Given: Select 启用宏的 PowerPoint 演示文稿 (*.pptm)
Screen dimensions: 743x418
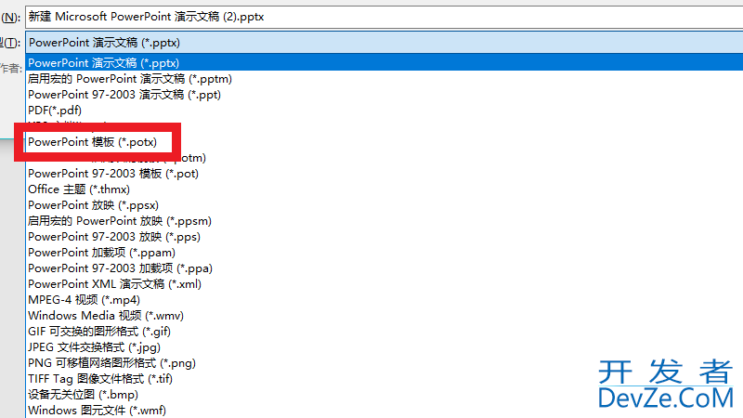Looking at the screenshot, I should [130, 79].
